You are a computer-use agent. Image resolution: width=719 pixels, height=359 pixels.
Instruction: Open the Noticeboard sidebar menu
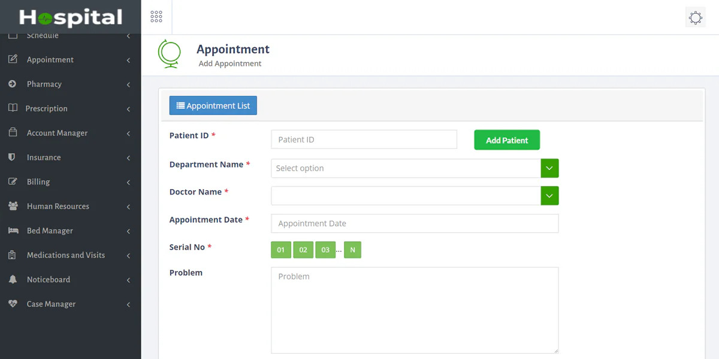tap(71, 279)
